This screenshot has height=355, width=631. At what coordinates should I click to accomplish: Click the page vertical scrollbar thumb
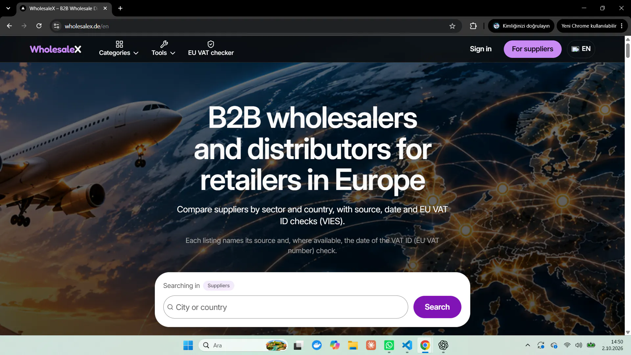(x=628, y=50)
